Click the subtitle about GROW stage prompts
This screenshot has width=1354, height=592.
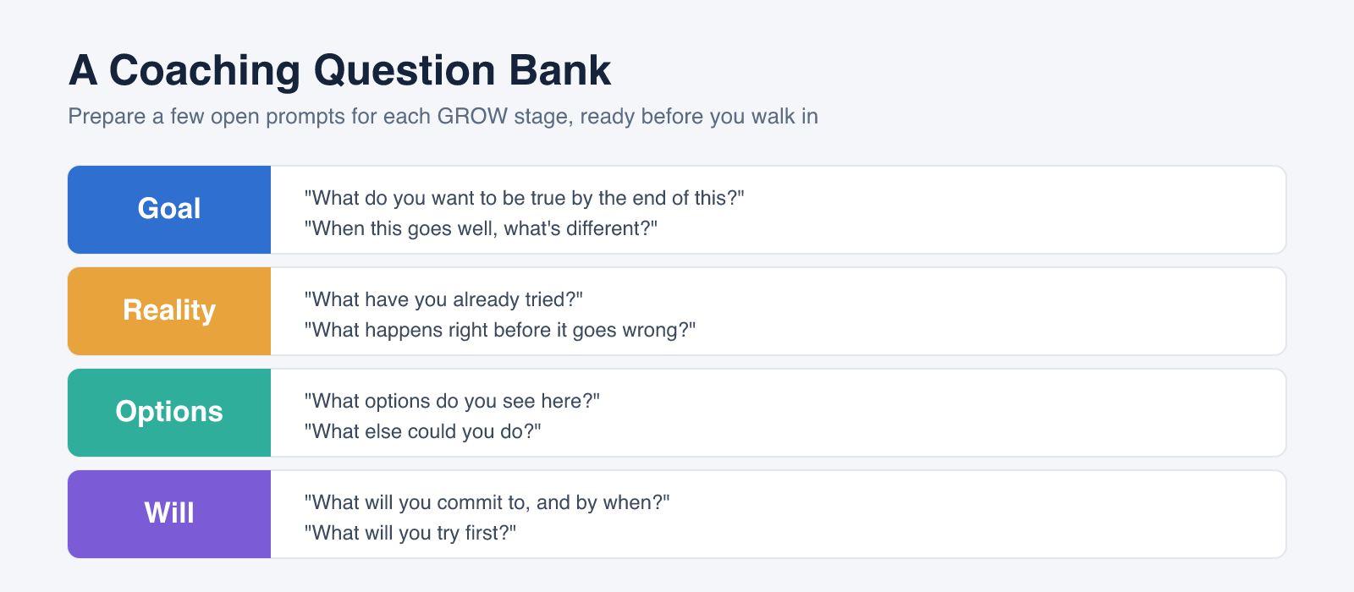pyautogui.click(x=443, y=116)
